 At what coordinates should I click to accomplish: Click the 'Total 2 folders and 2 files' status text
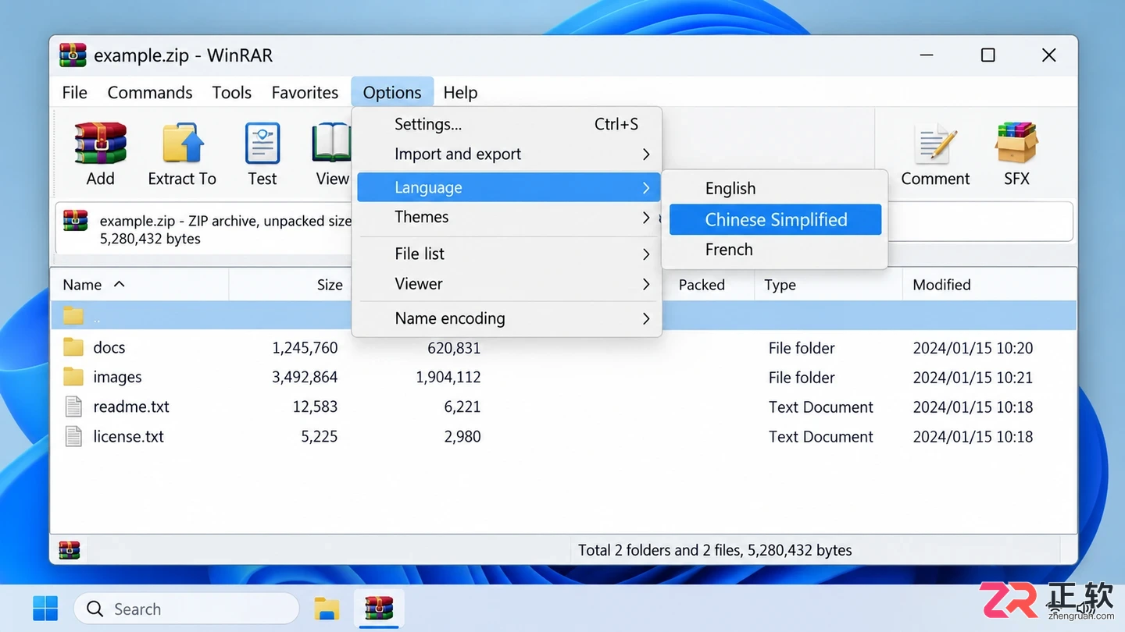[715, 550]
